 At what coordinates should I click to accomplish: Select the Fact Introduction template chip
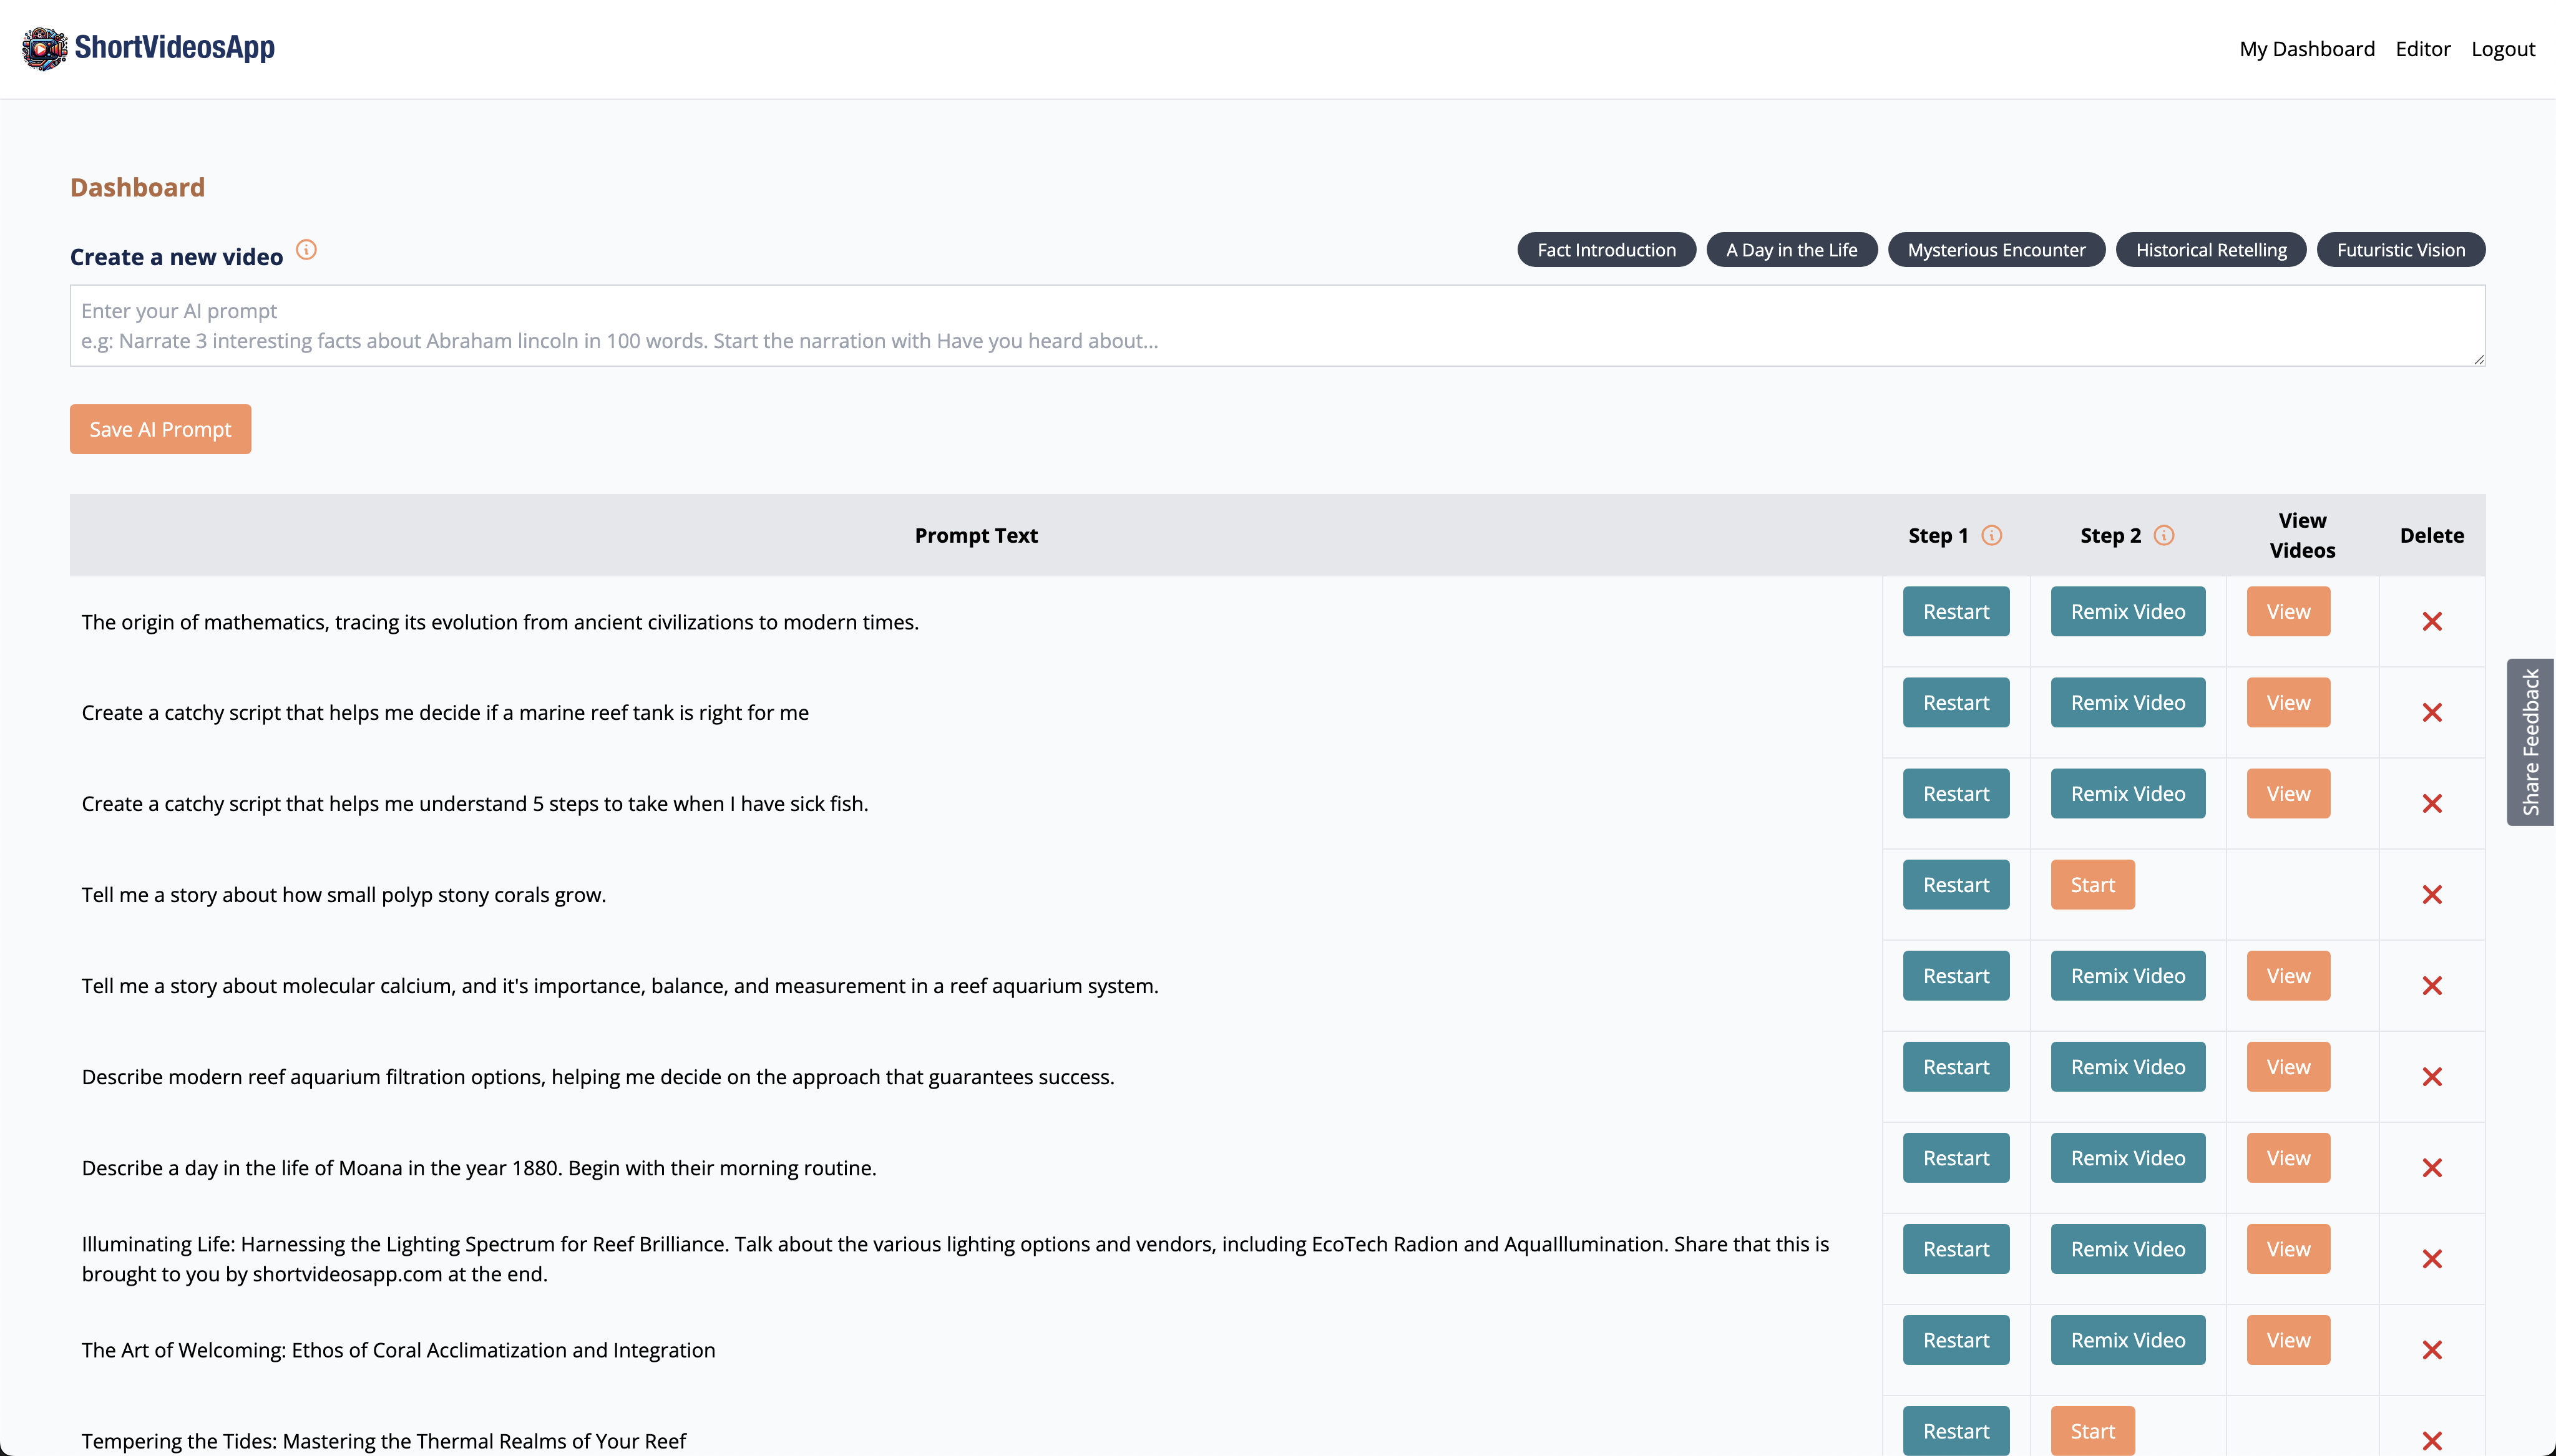(x=1606, y=250)
